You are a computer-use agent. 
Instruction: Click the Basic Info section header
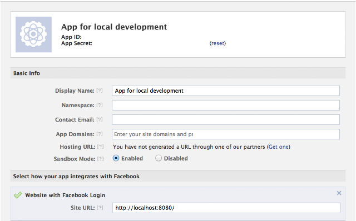pyautogui.click(x=178, y=73)
